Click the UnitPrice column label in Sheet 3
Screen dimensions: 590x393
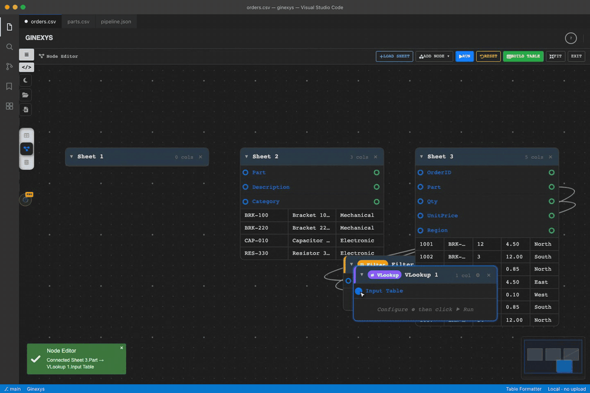[x=442, y=216]
